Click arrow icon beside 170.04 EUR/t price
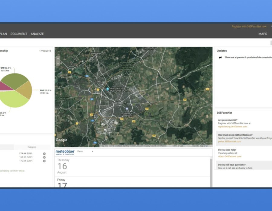The height and width of the screenshot is (211, 272). (x=44, y=161)
